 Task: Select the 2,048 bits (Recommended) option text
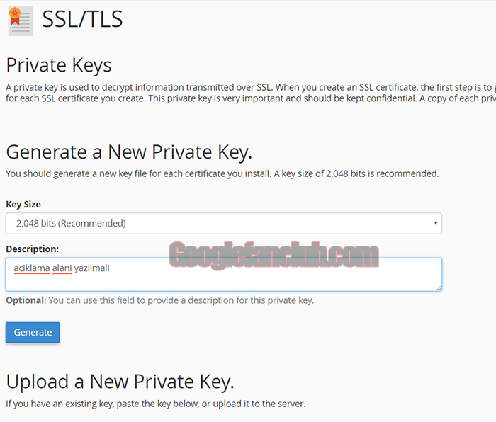pyautogui.click(x=71, y=224)
